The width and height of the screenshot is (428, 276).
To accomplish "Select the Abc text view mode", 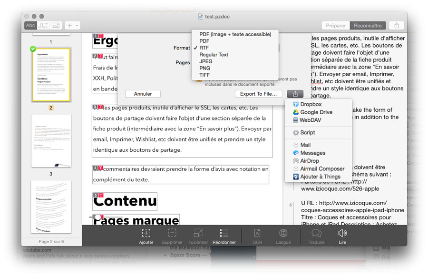I will 30,25.
